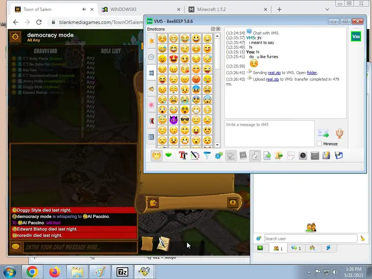This screenshot has width=372, height=279.
Task: Click the send folder icon with green arrow
Action: point(279,155)
